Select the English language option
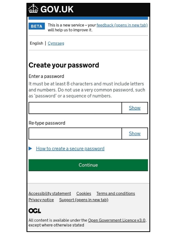The width and height of the screenshot is (176, 235). 36,43
